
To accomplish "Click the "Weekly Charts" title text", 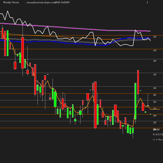I will [11, 3].
